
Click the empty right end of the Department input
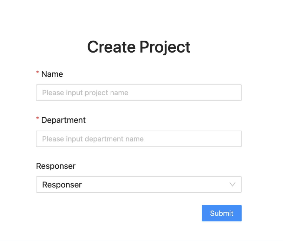(218, 139)
